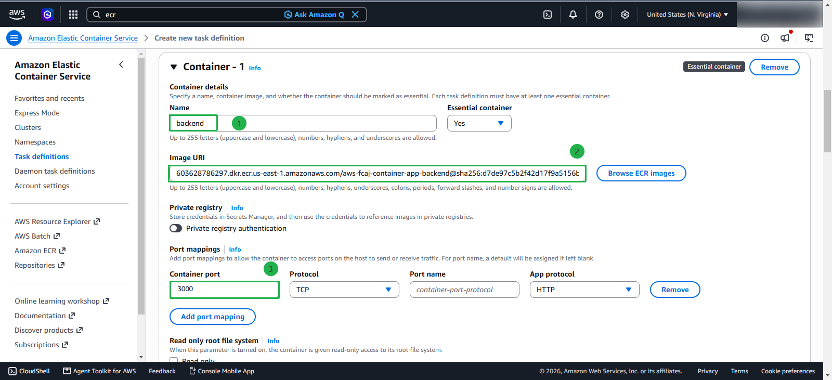
Task: Toggle the hamburger navigation menu
Action: click(x=14, y=38)
